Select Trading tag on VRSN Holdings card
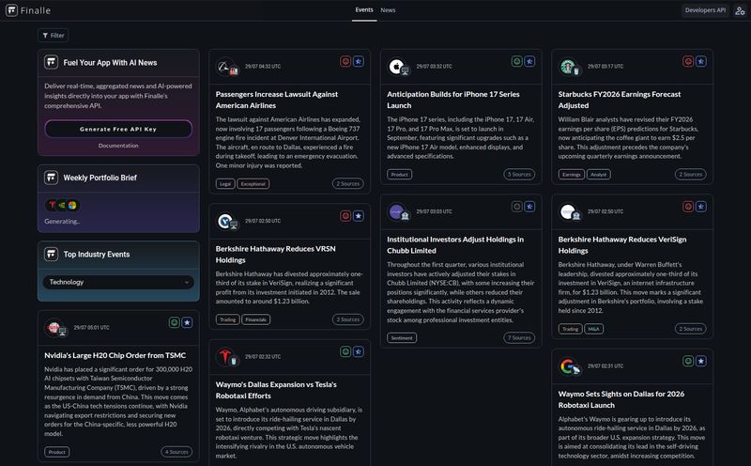The image size is (751, 466). (227, 319)
